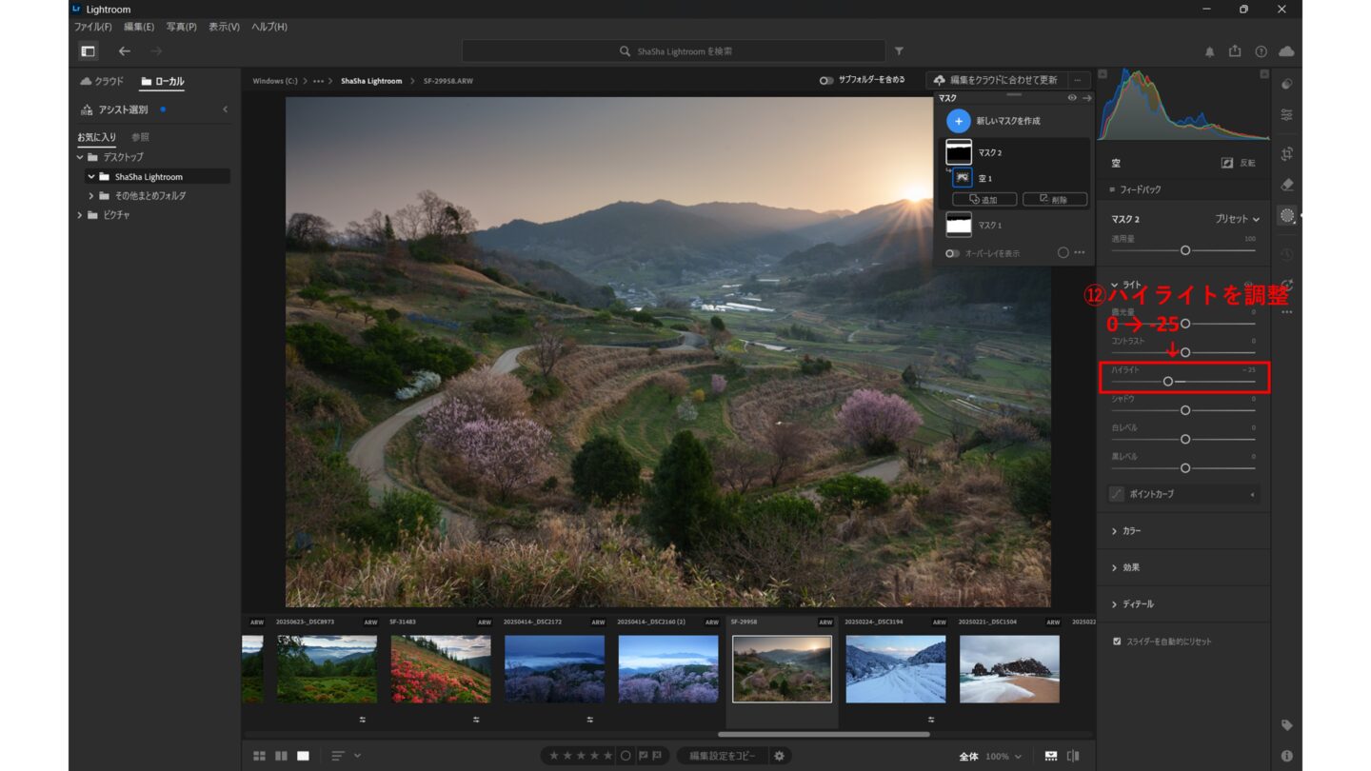Click the blue plus to create new mask
The height and width of the screenshot is (771, 1371).
click(959, 121)
